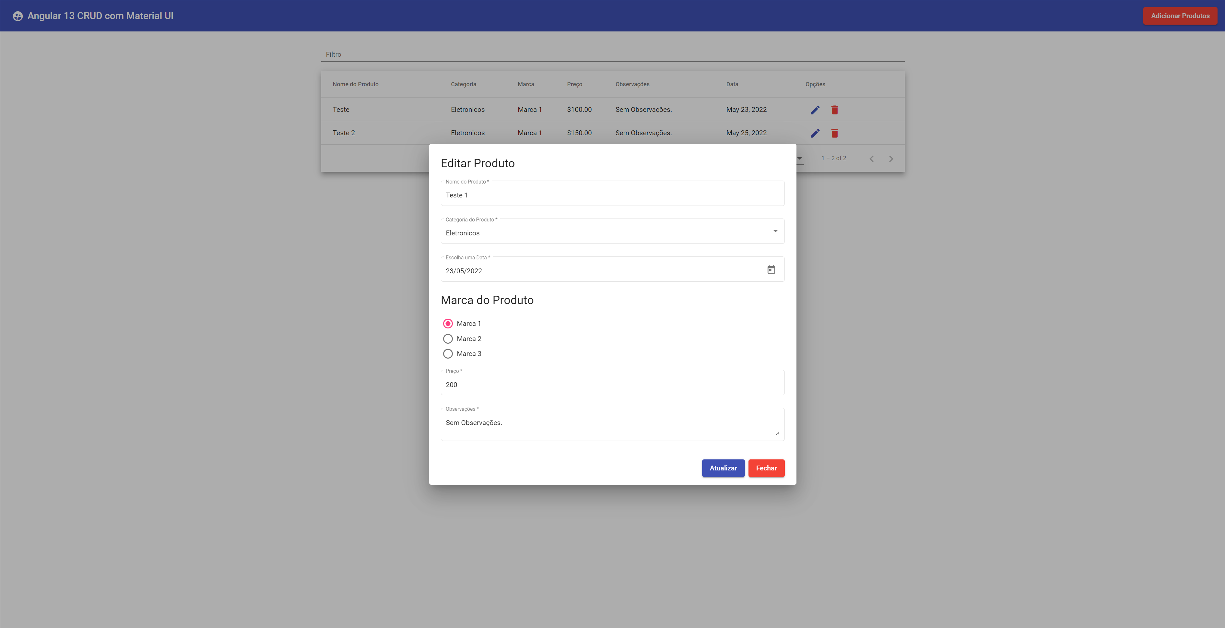The image size is (1225, 628).
Task: Click the $150.00 price cell
Action: 579,133
